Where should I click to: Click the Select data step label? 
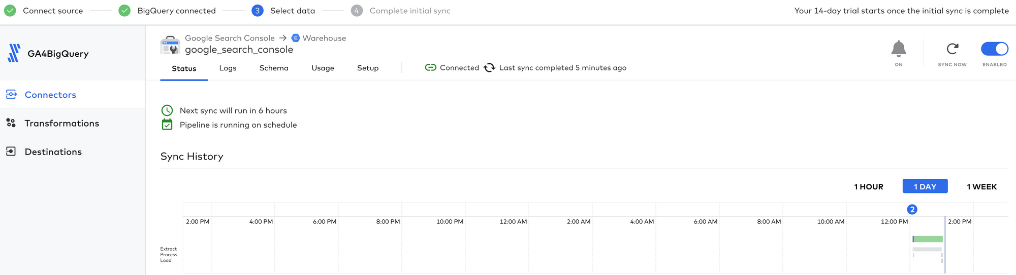[x=293, y=11]
